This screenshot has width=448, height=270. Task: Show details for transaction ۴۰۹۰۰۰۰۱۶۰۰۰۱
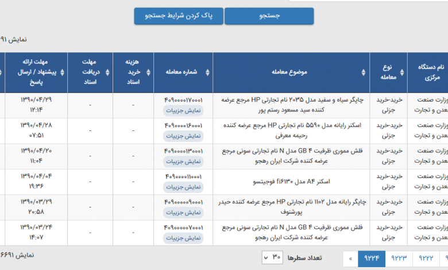click(183, 136)
